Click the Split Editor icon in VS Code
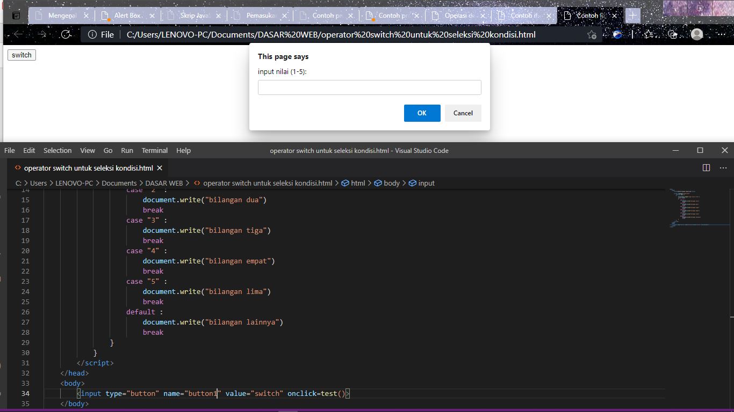Screen dimensions: 734x412 (x=706, y=167)
